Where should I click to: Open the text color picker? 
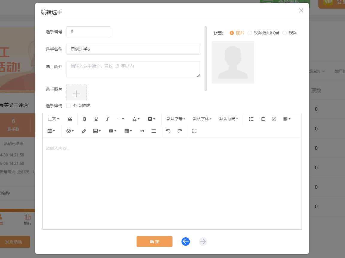[136, 119]
